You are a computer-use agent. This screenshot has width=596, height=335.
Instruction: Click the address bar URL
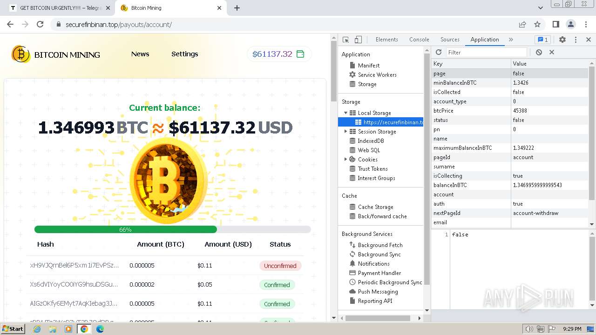point(119,24)
